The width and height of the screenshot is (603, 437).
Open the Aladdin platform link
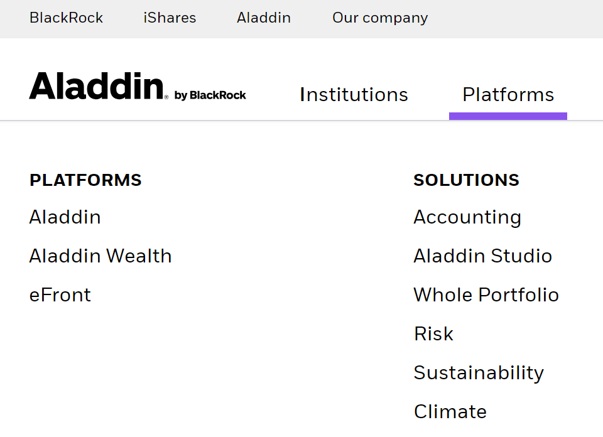[x=65, y=217]
